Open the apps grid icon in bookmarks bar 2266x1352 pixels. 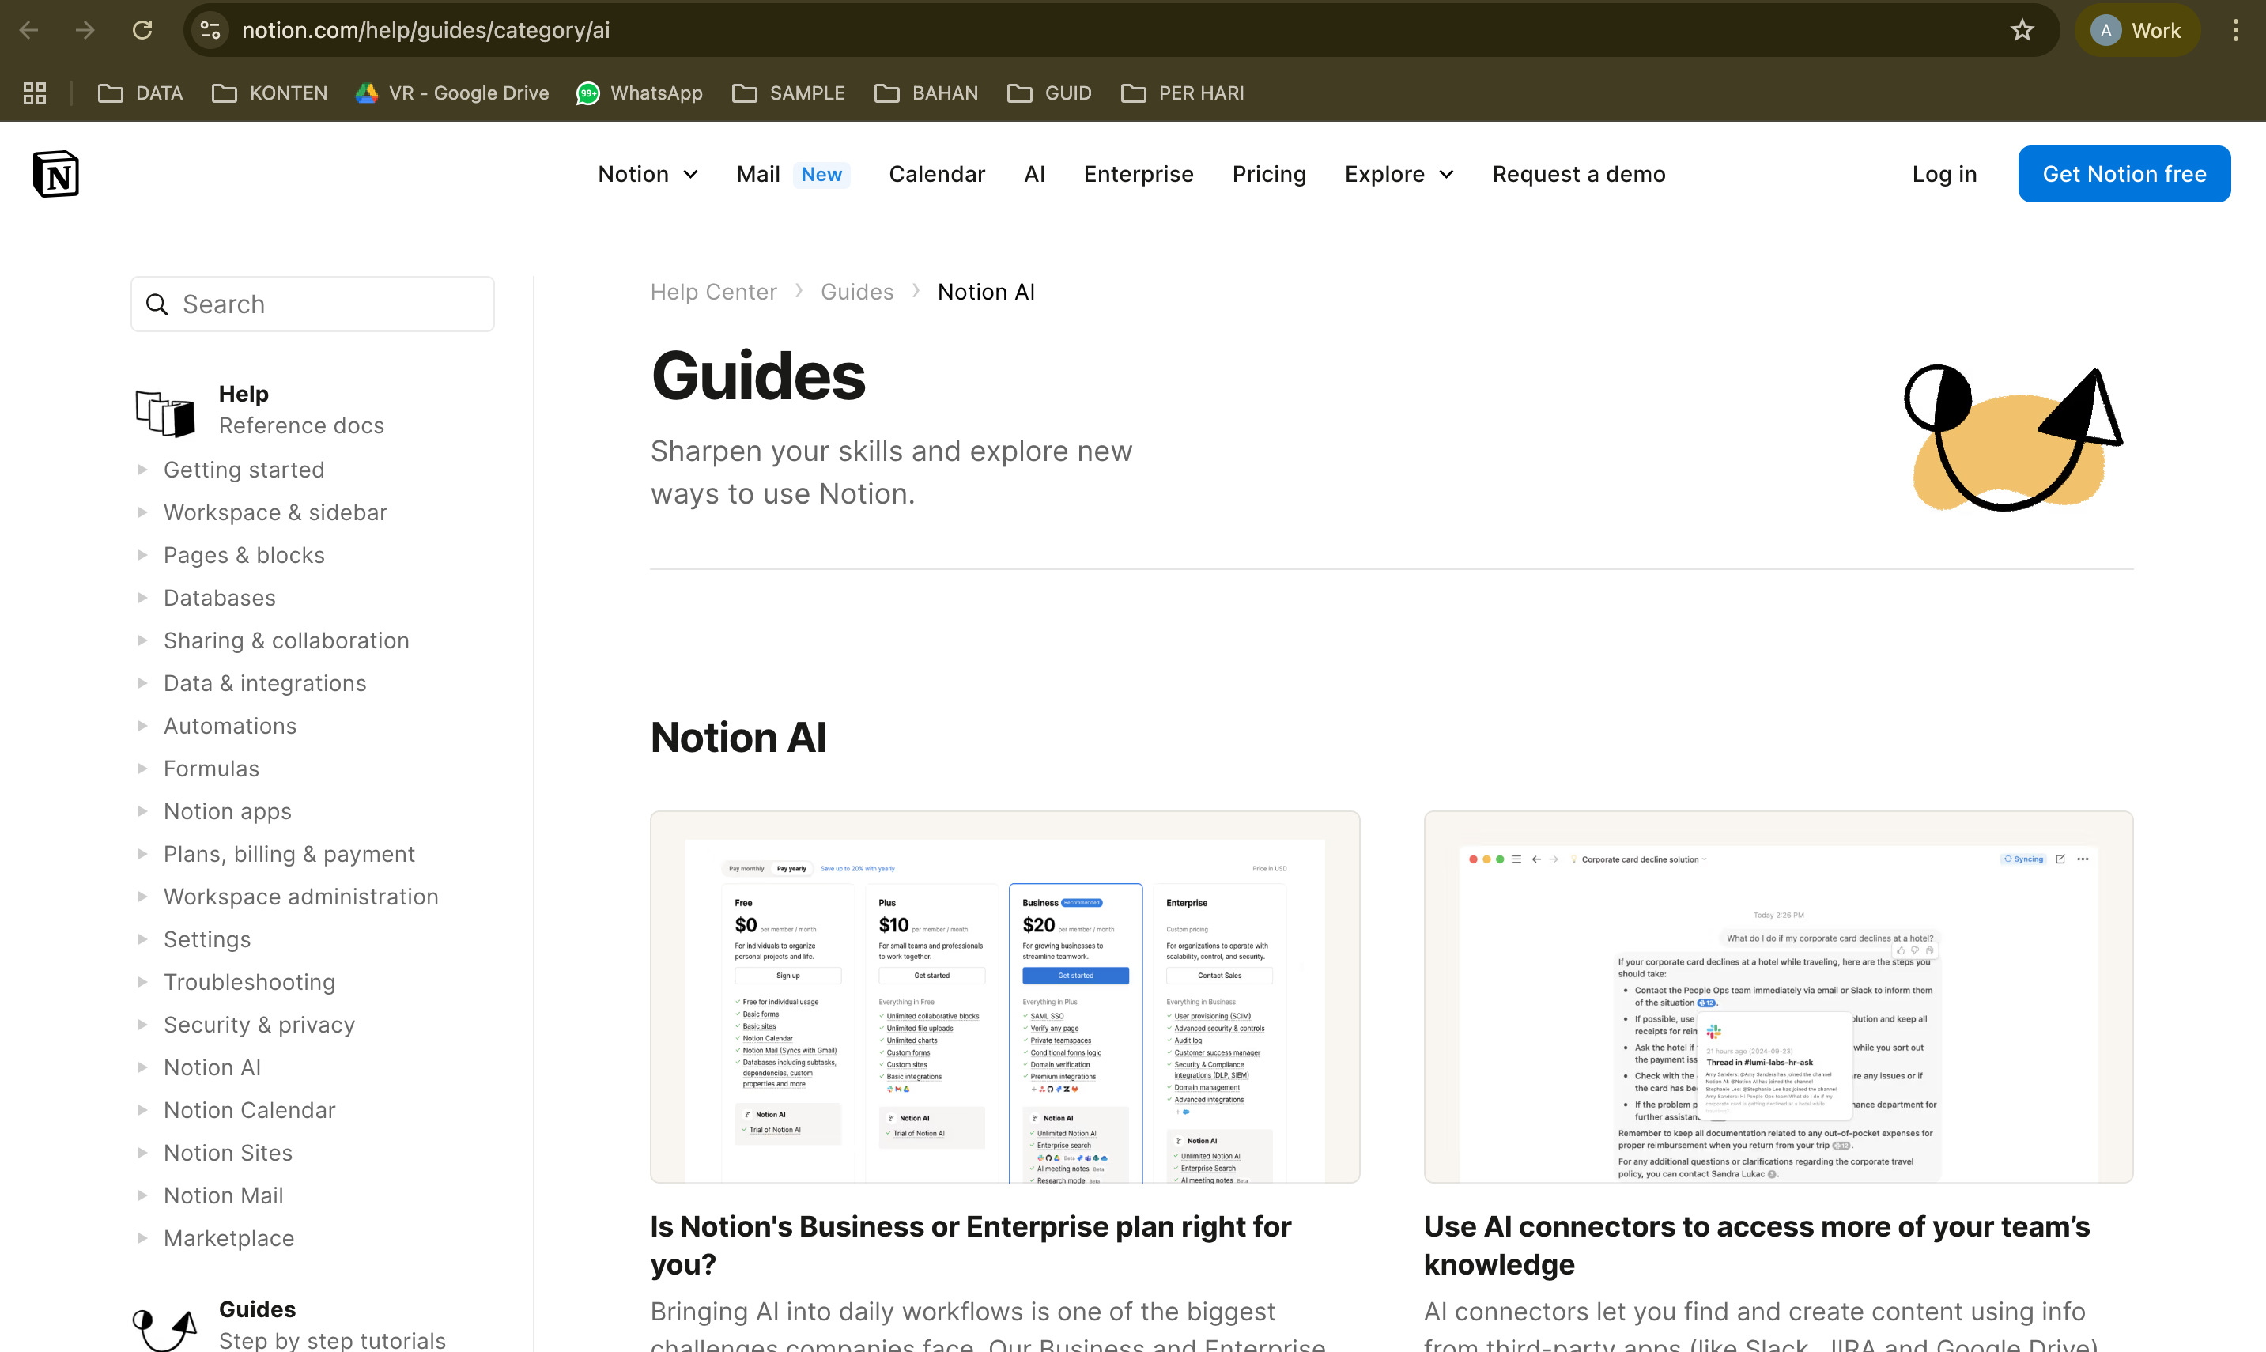point(35,93)
